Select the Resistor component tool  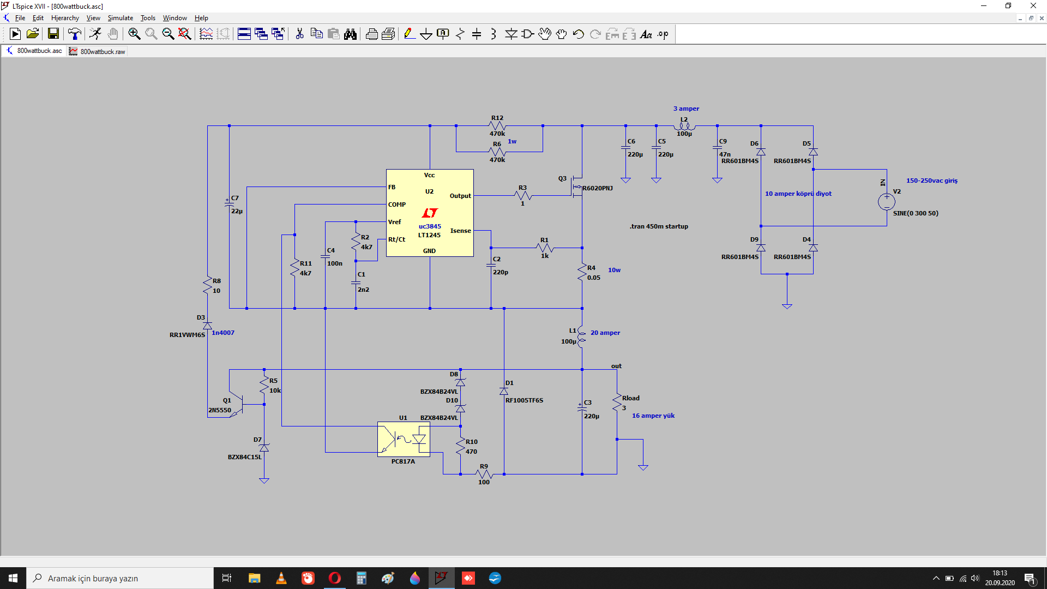pos(460,34)
